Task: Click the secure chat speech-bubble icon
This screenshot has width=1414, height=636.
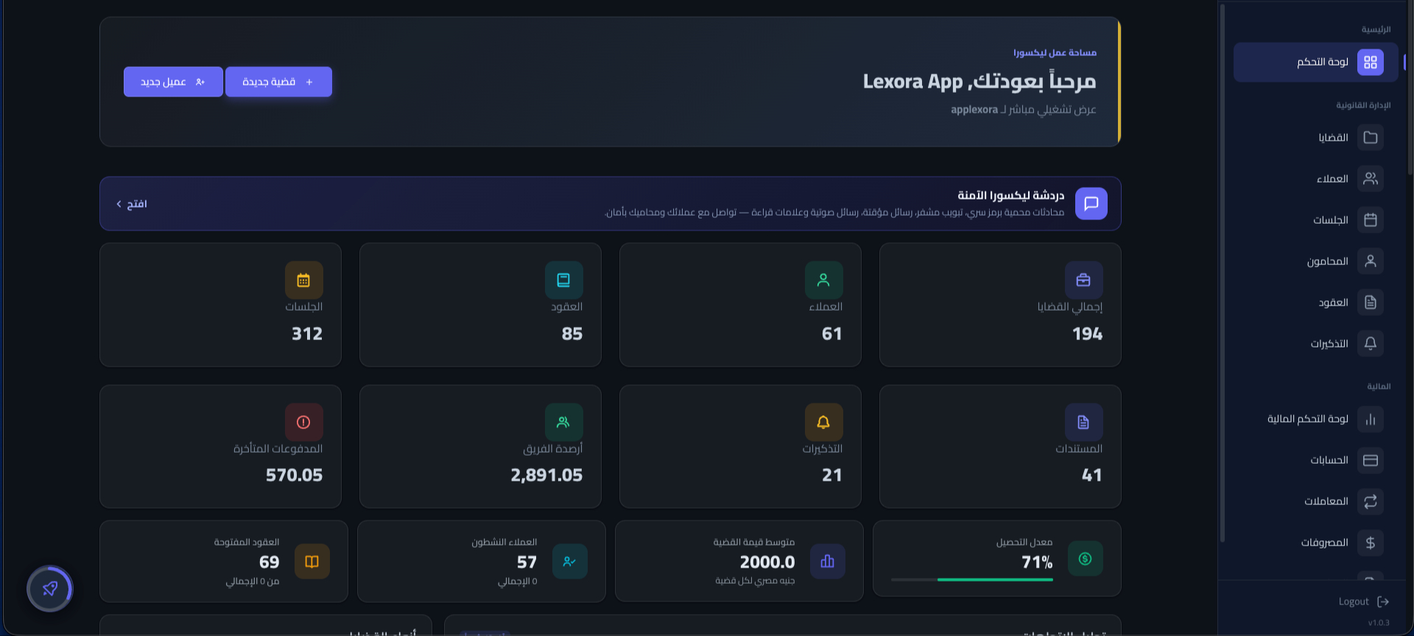Action: 1091,204
